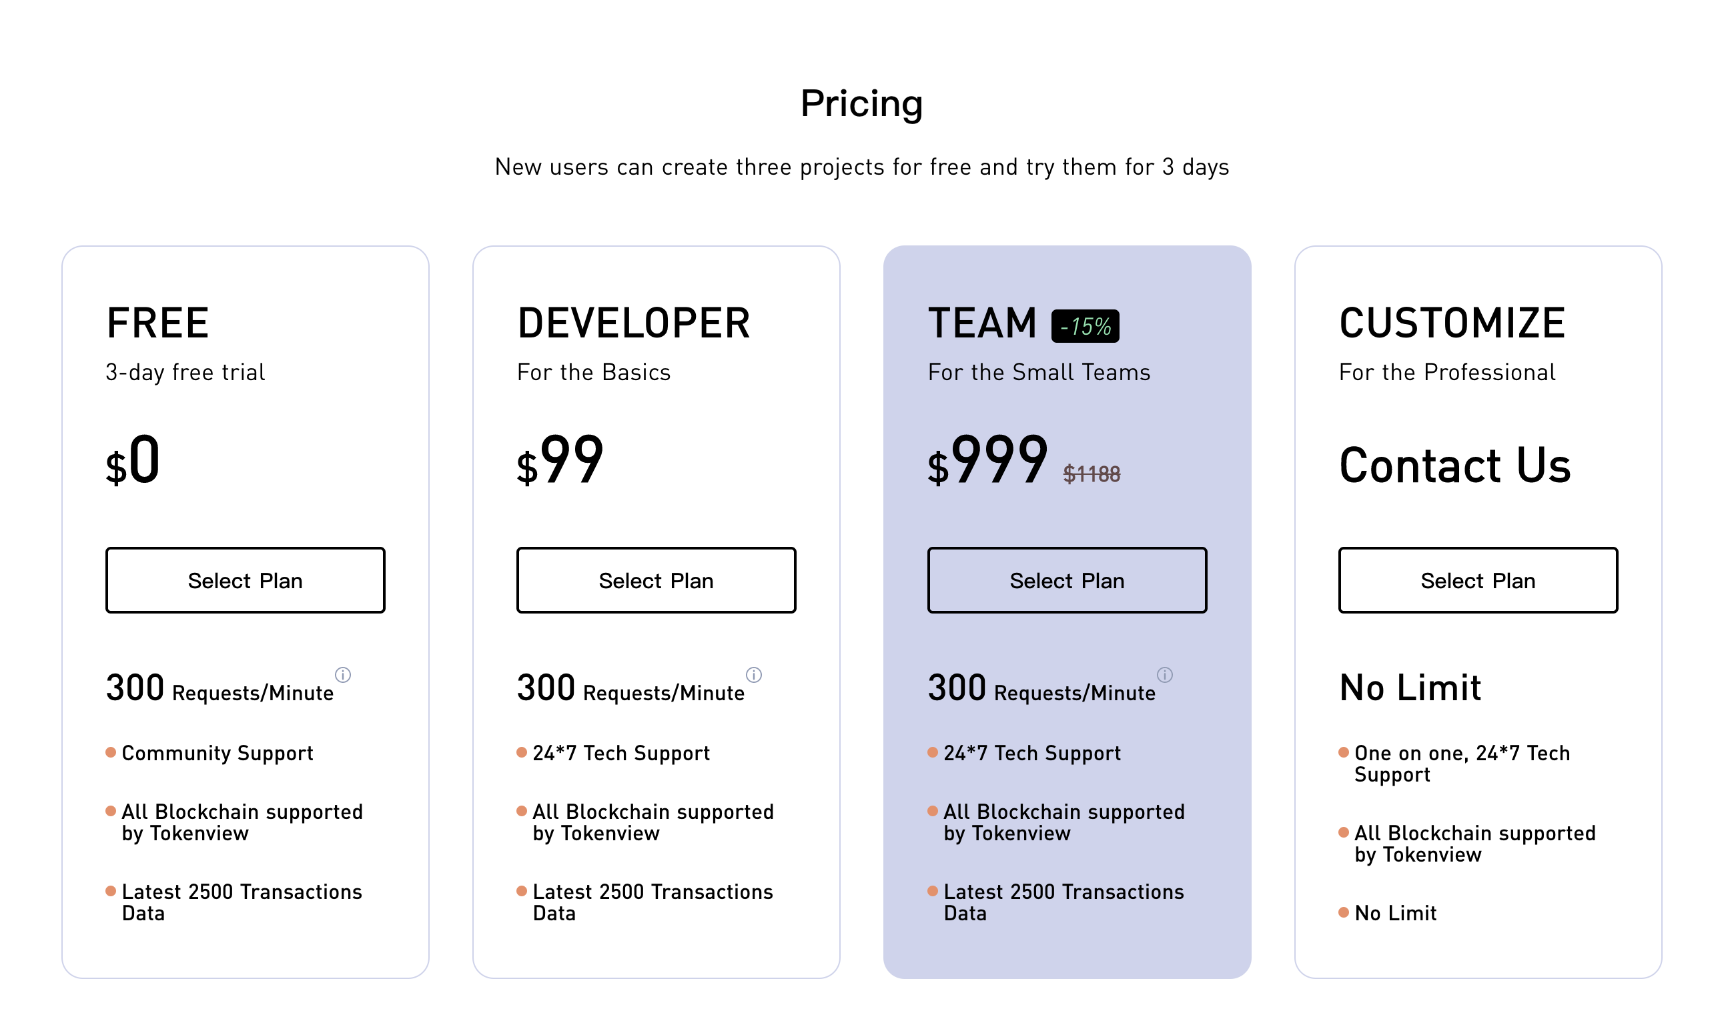
Task: Click info icon beside DEVELOPER plan Requests/Minute
Action: [753, 674]
